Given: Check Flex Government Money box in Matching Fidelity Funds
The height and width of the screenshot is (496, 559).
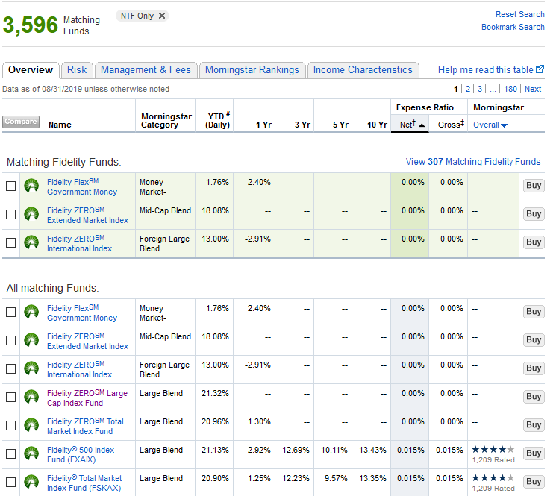Looking at the screenshot, I should (11, 186).
